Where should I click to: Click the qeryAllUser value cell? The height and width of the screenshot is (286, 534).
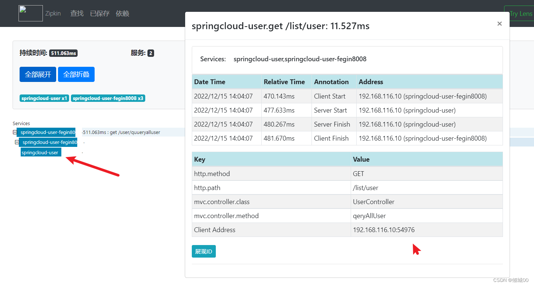(x=427, y=216)
